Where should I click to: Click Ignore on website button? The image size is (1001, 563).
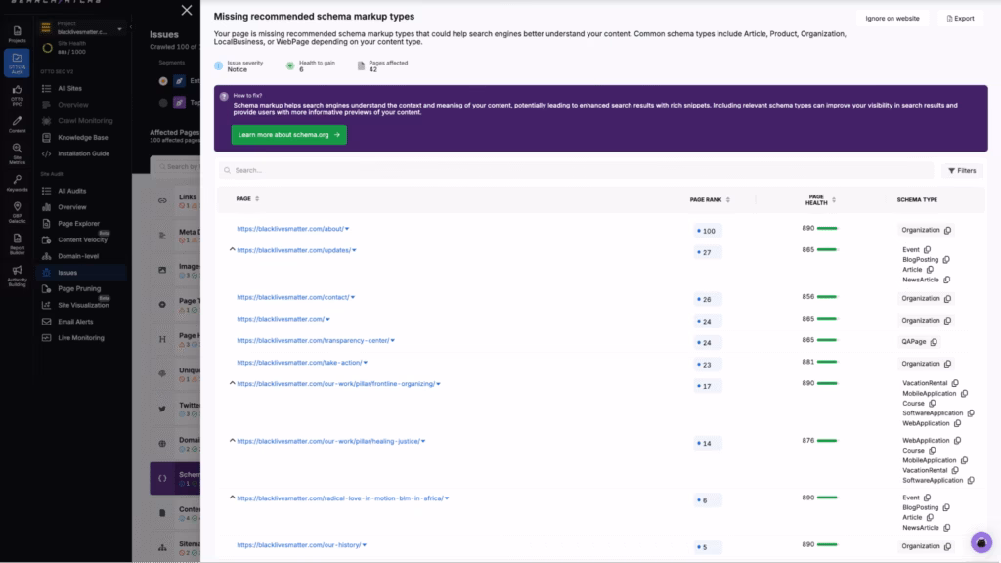point(892,19)
